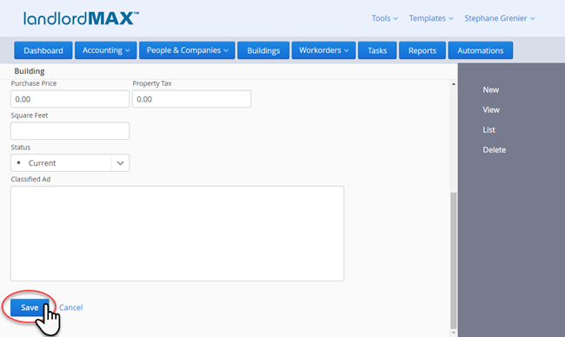Expand the Accounting menu
565x337 pixels.
[x=105, y=50]
